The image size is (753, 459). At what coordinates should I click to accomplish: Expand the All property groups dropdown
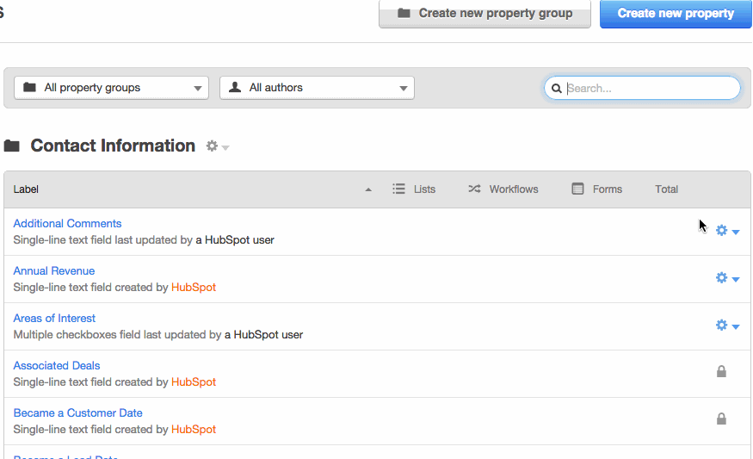point(111,88)
